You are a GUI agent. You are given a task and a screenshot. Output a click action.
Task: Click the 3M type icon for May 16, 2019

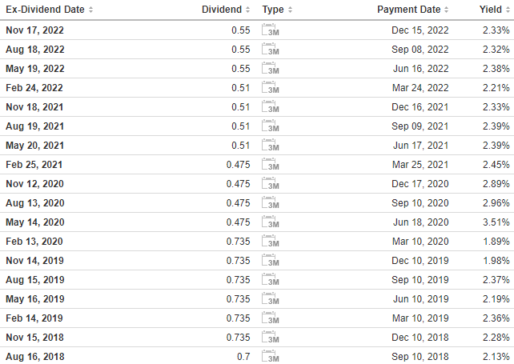[x=271, y=299]
